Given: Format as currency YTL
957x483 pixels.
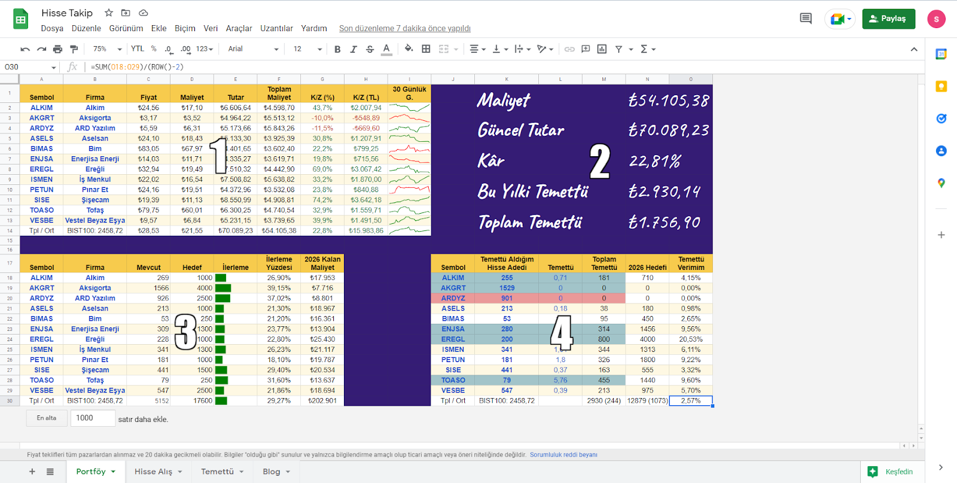Looking at the screenshot, I should click(x=138, y=49).
